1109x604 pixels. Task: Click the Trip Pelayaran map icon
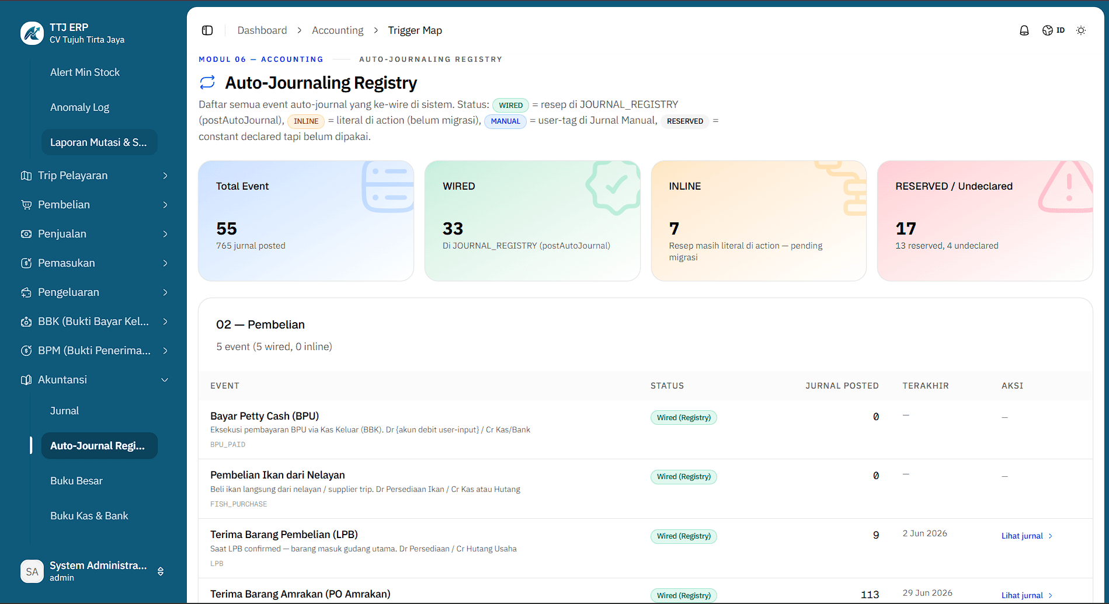26,176
